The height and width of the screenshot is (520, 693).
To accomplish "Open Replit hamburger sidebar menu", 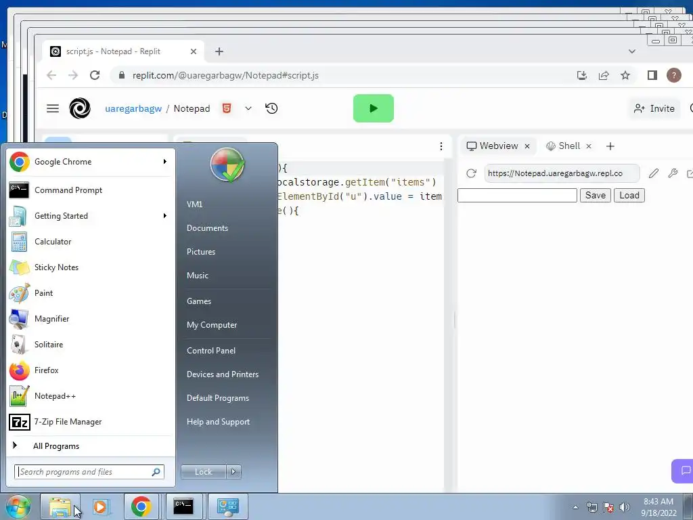I will tap(53, 108).
